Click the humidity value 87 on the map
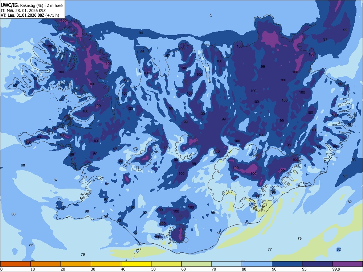363x272 pixels. point(56,180)
